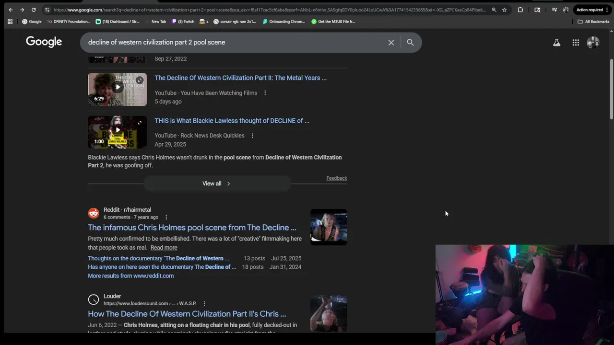Open the Louder result thumbnail image
614x345 pixels.
pyautogui.click(x=329, y=313)
